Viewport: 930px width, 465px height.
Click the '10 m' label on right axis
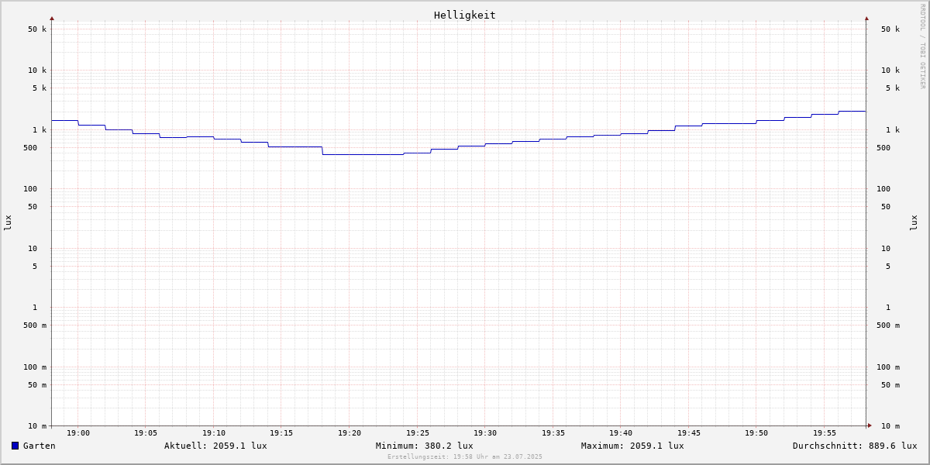tap(890, 426)
